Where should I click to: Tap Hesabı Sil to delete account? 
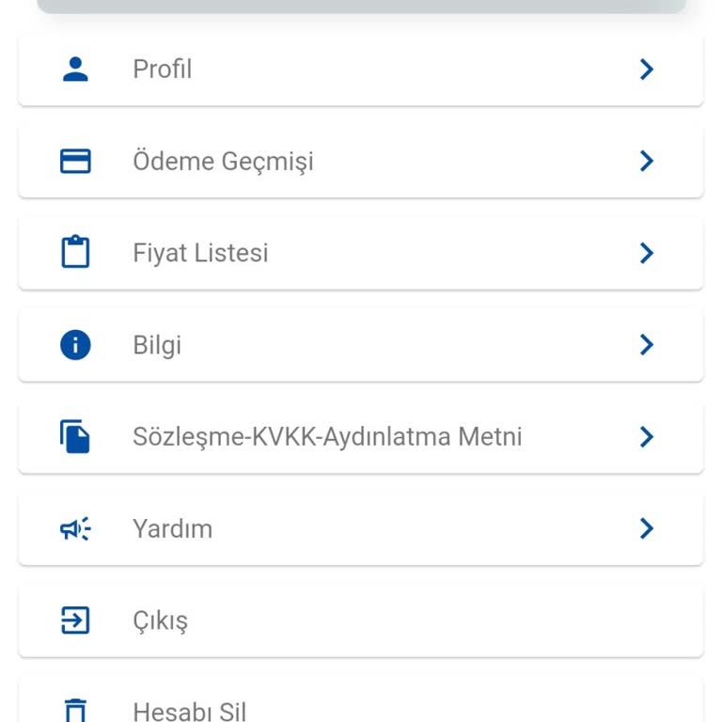(189, 711)
